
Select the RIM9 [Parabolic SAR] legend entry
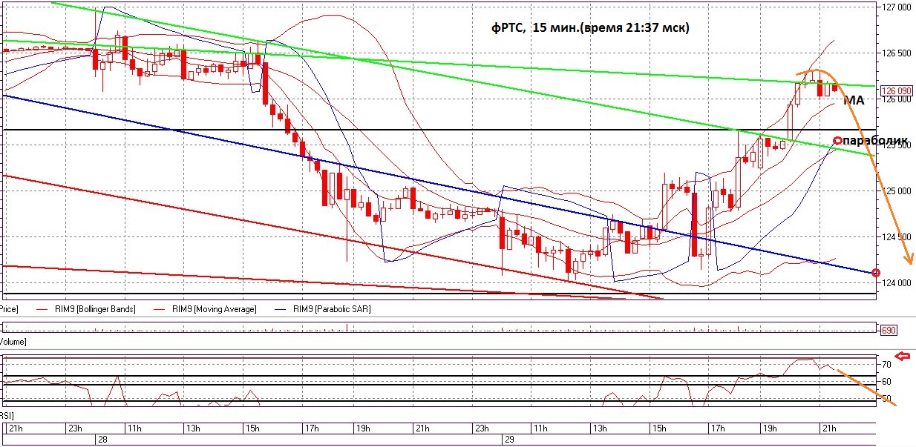(321, 308)
